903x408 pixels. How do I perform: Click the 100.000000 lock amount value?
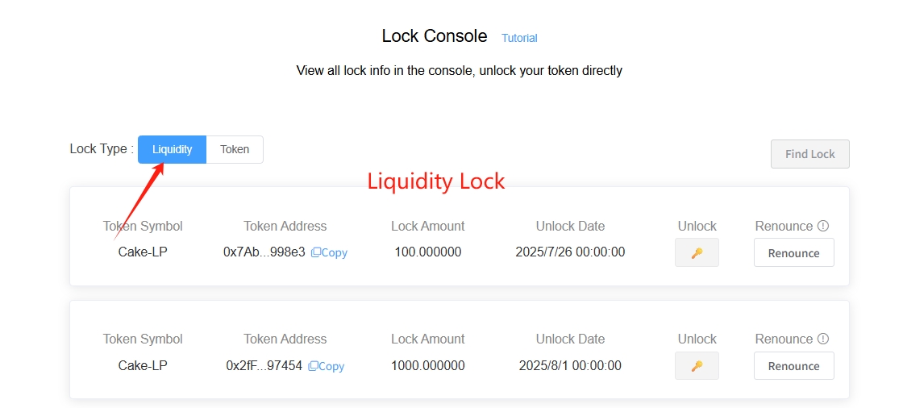pos(428,252)
